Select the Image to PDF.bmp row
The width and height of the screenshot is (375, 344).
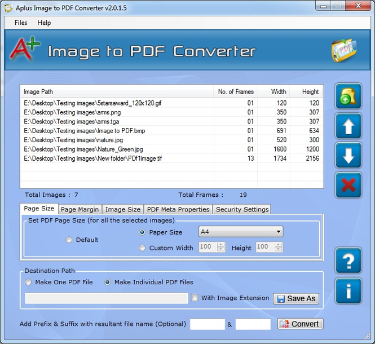(172, 131)
